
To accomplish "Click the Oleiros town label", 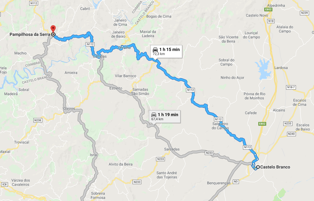I will [69, 109].
